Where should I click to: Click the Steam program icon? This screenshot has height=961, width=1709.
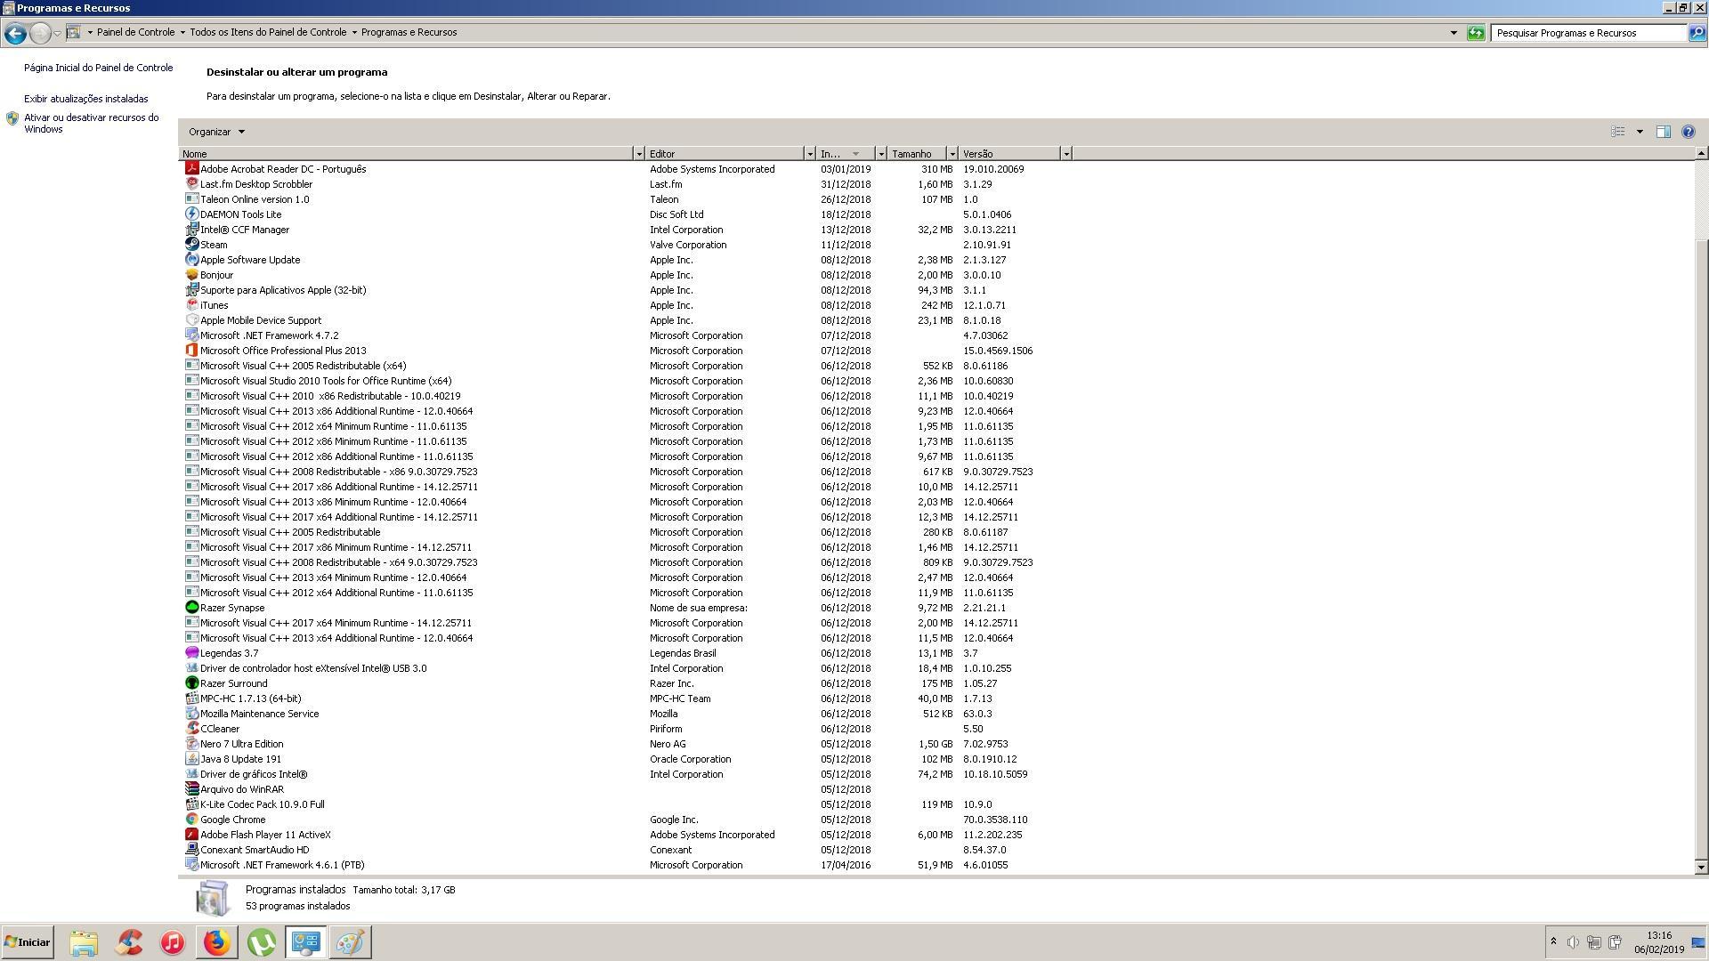tap(191, 244)
